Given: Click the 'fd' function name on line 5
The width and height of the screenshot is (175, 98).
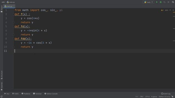Looking at the screenshot, I should pyautogui.click(x=22, y=26).
